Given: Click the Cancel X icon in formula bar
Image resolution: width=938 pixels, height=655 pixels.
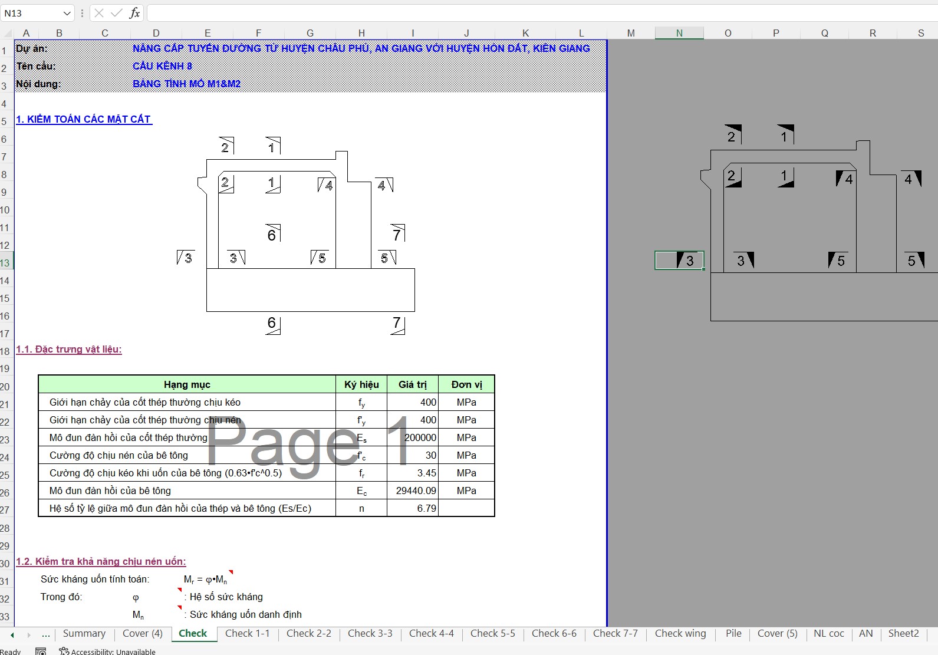Looking at the screenshot, I should (x=99, y=13).
